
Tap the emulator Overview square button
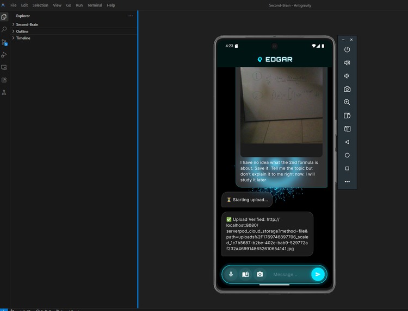[x=347, y=168]
